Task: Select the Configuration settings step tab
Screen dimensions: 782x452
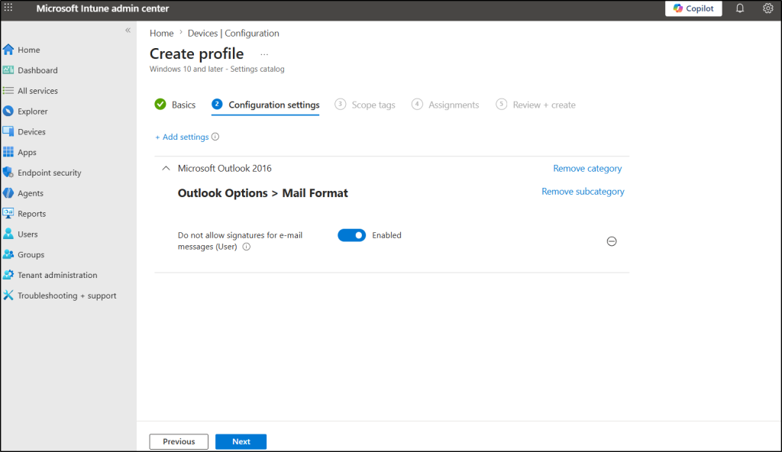Action: tap(265, 105)
